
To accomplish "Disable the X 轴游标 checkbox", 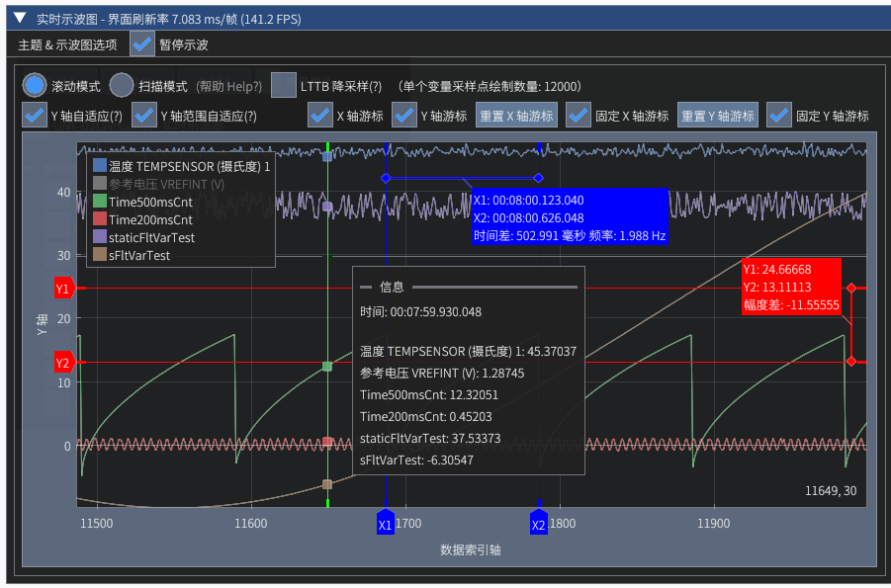I will (x=320, y=116).
